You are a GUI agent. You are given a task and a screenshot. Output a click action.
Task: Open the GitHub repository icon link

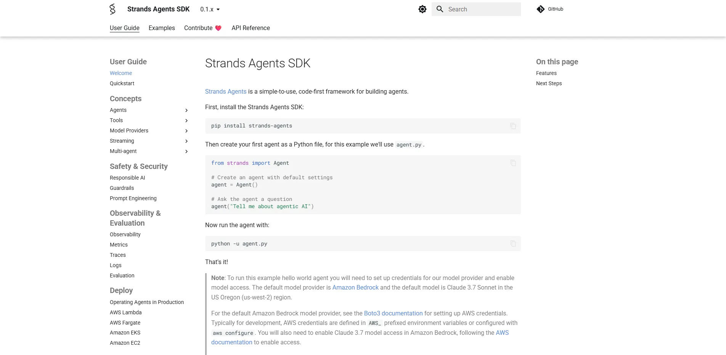click(541, 9)
